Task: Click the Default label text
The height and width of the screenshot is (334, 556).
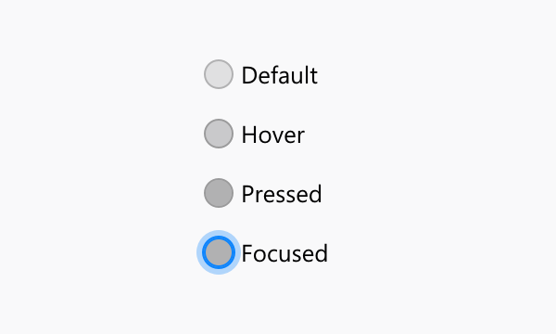Action: pyautogui.click(x=280, y=75)
